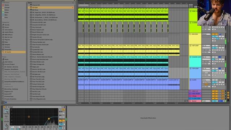The width and height of the screenshot is (231, 130).
Task: Arm the TOP LOOP track for recording
Action: pyautogui.click(x=223, y=69)
